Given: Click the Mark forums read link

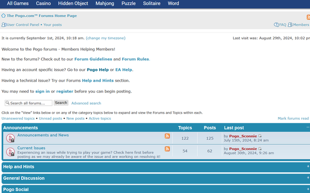Looking at the screenshot, I should pos(293,118).
